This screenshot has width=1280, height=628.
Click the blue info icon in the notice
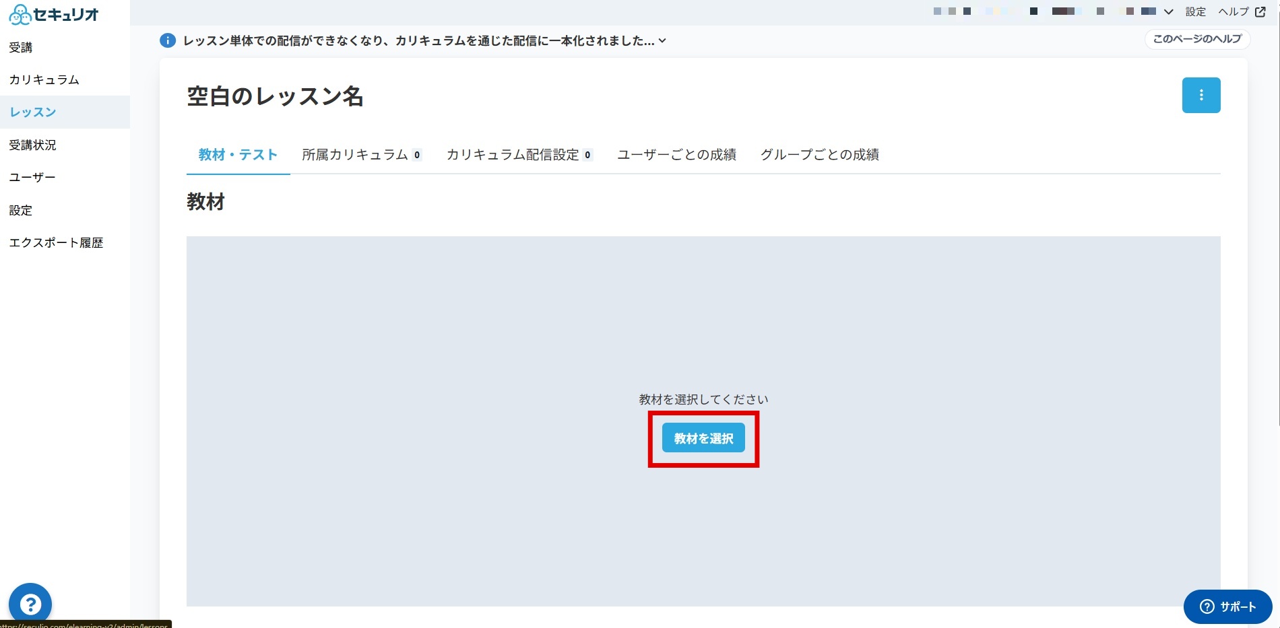tap(168, 40)
